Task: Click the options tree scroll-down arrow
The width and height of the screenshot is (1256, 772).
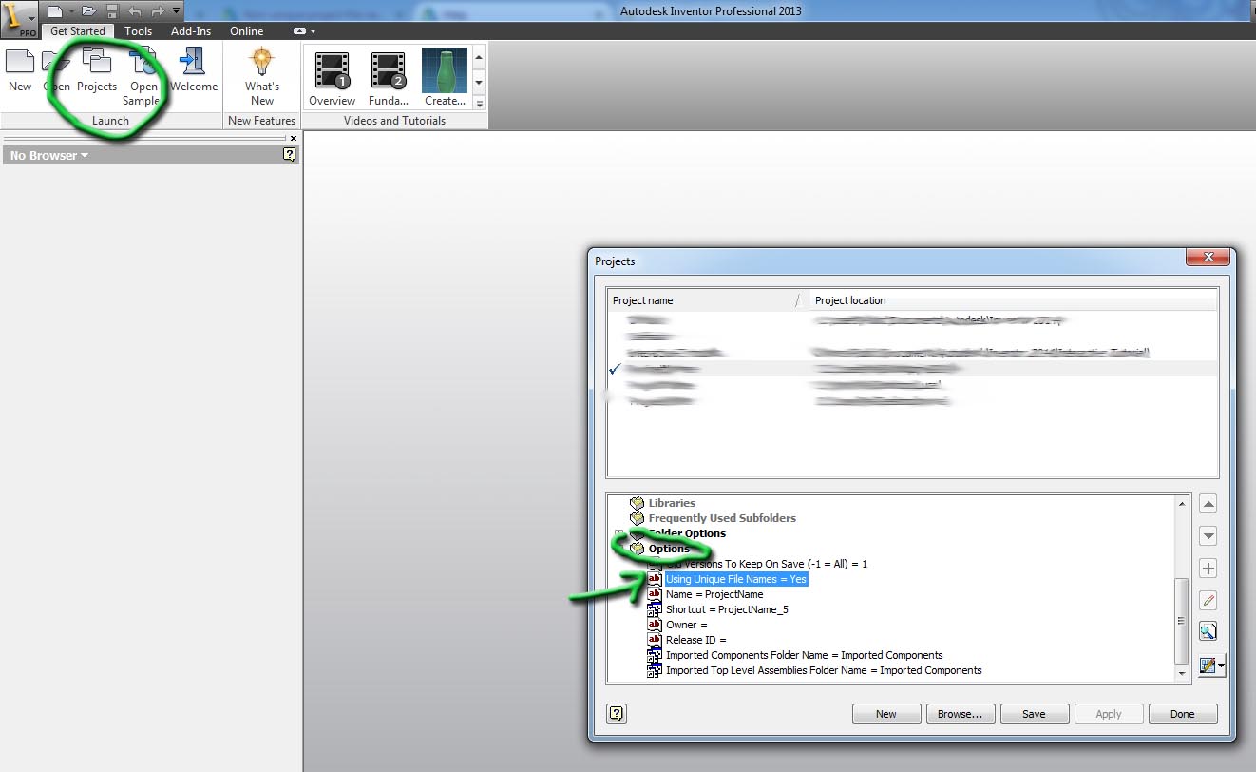Action: 1182,673
